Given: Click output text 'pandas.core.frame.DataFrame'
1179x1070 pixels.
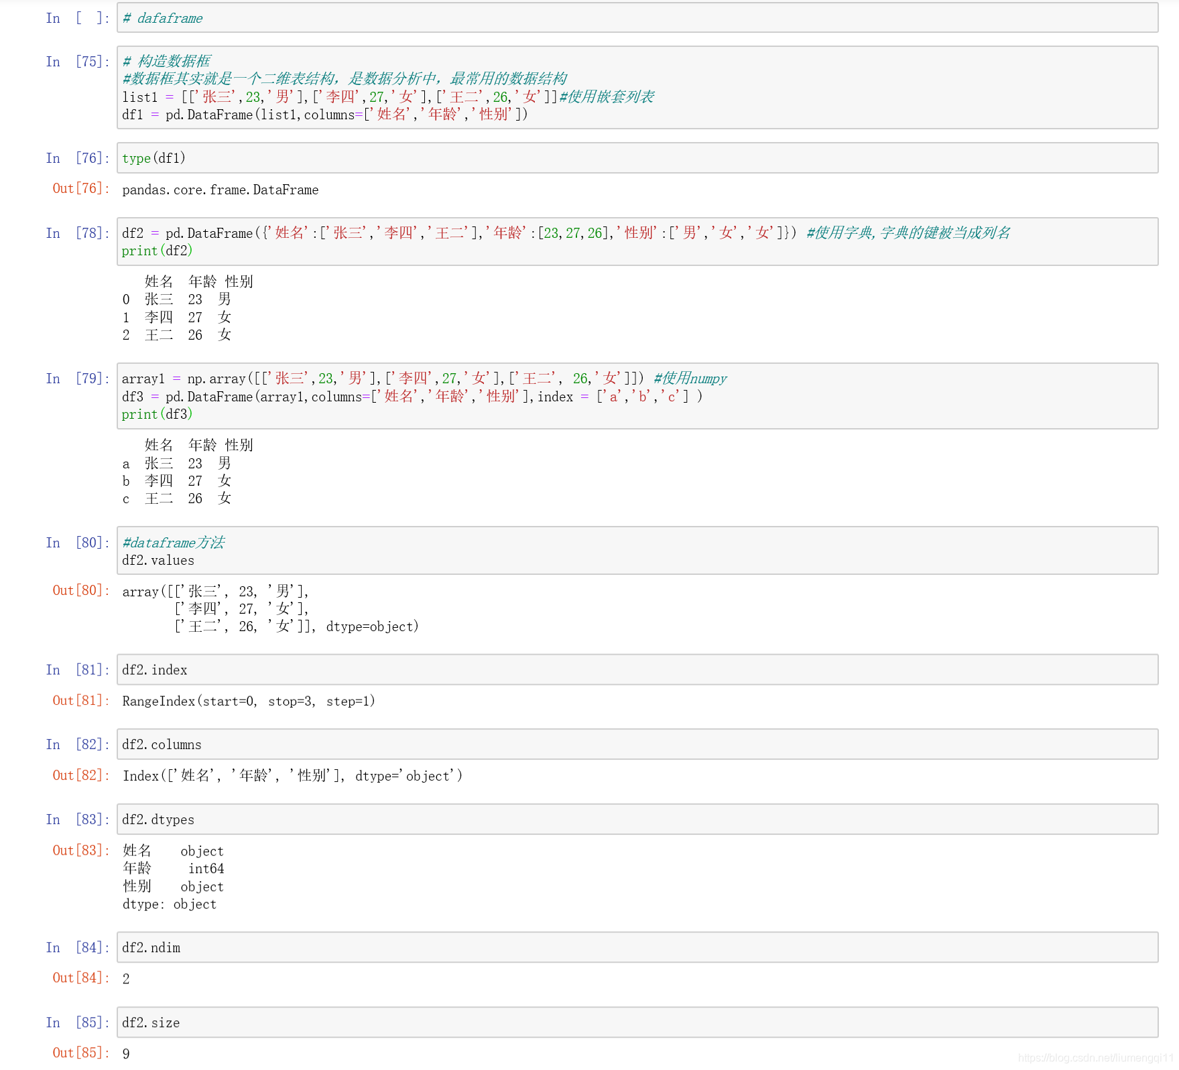Looking at the screenshot, I should 221,190.
